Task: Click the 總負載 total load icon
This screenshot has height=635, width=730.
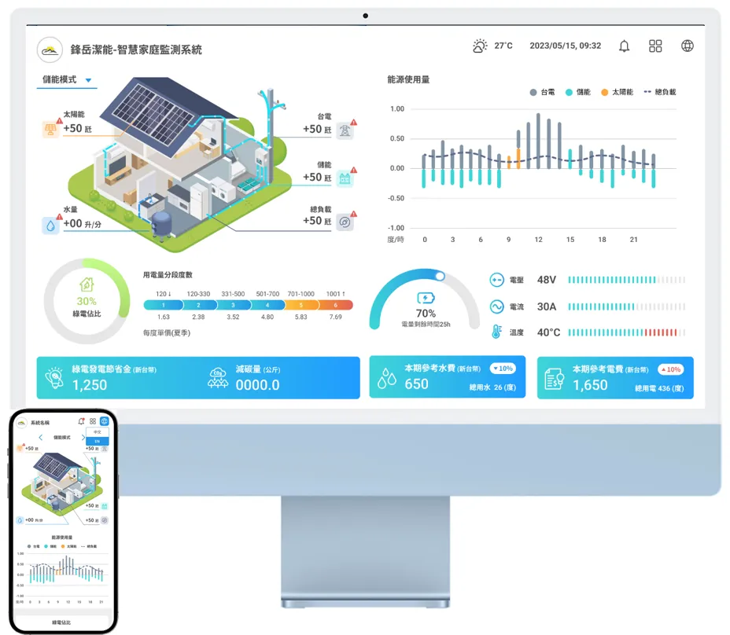Action: click(345, 222)
